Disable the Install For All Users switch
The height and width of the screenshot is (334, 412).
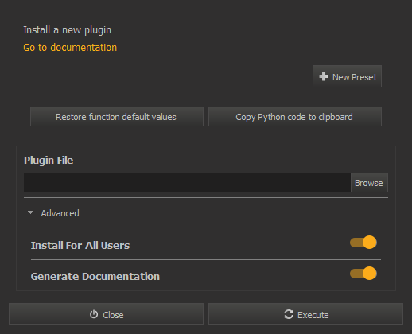tap(363, 243)
